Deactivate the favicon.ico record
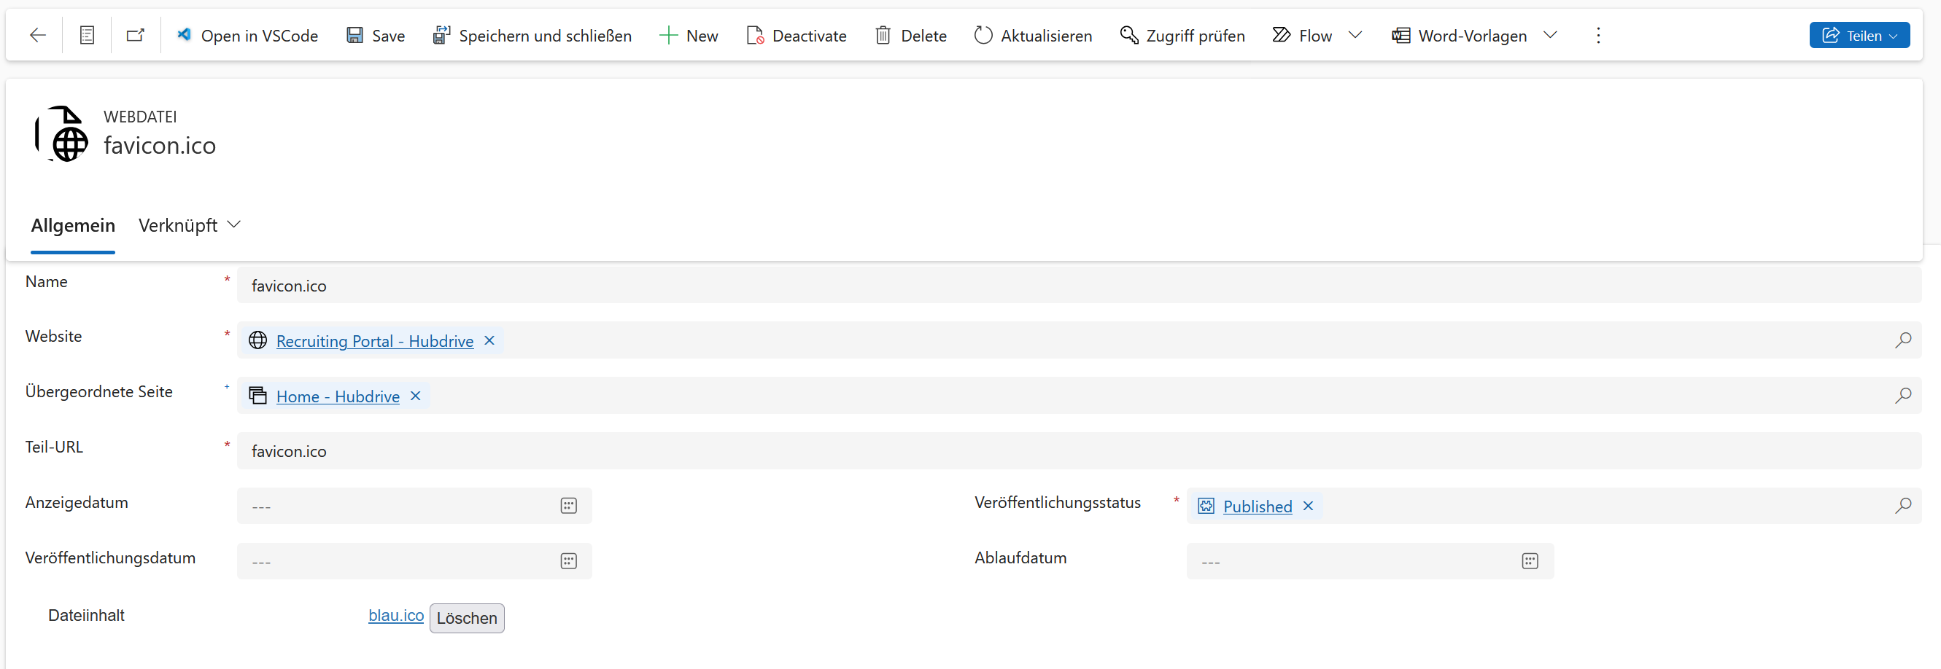1941x669 pixels. (x=797, y=36)
